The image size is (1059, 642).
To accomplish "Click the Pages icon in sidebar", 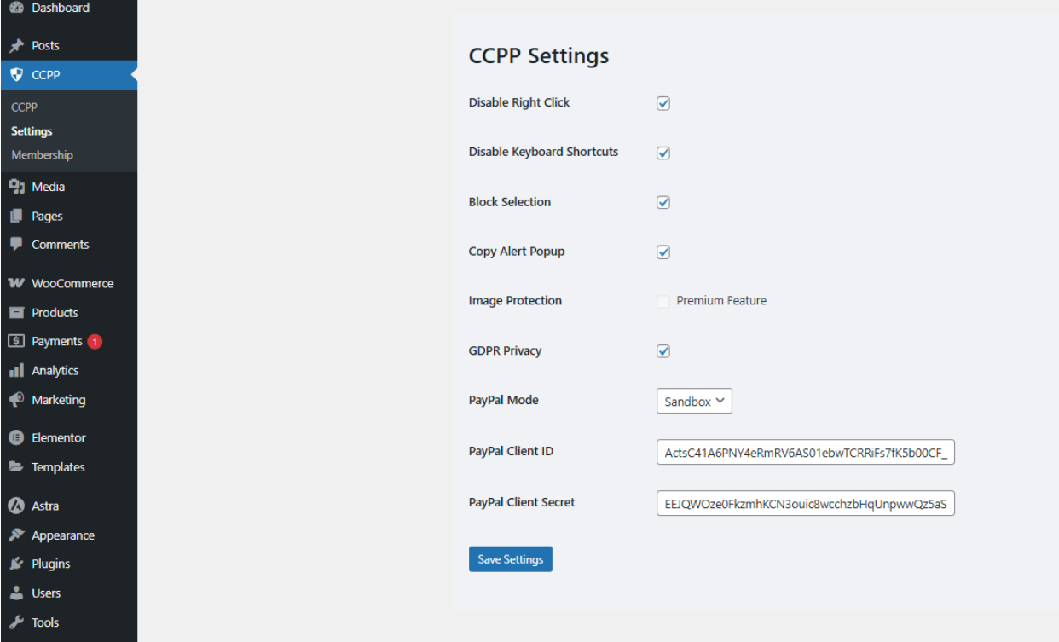I will click(x=16, y=216).
